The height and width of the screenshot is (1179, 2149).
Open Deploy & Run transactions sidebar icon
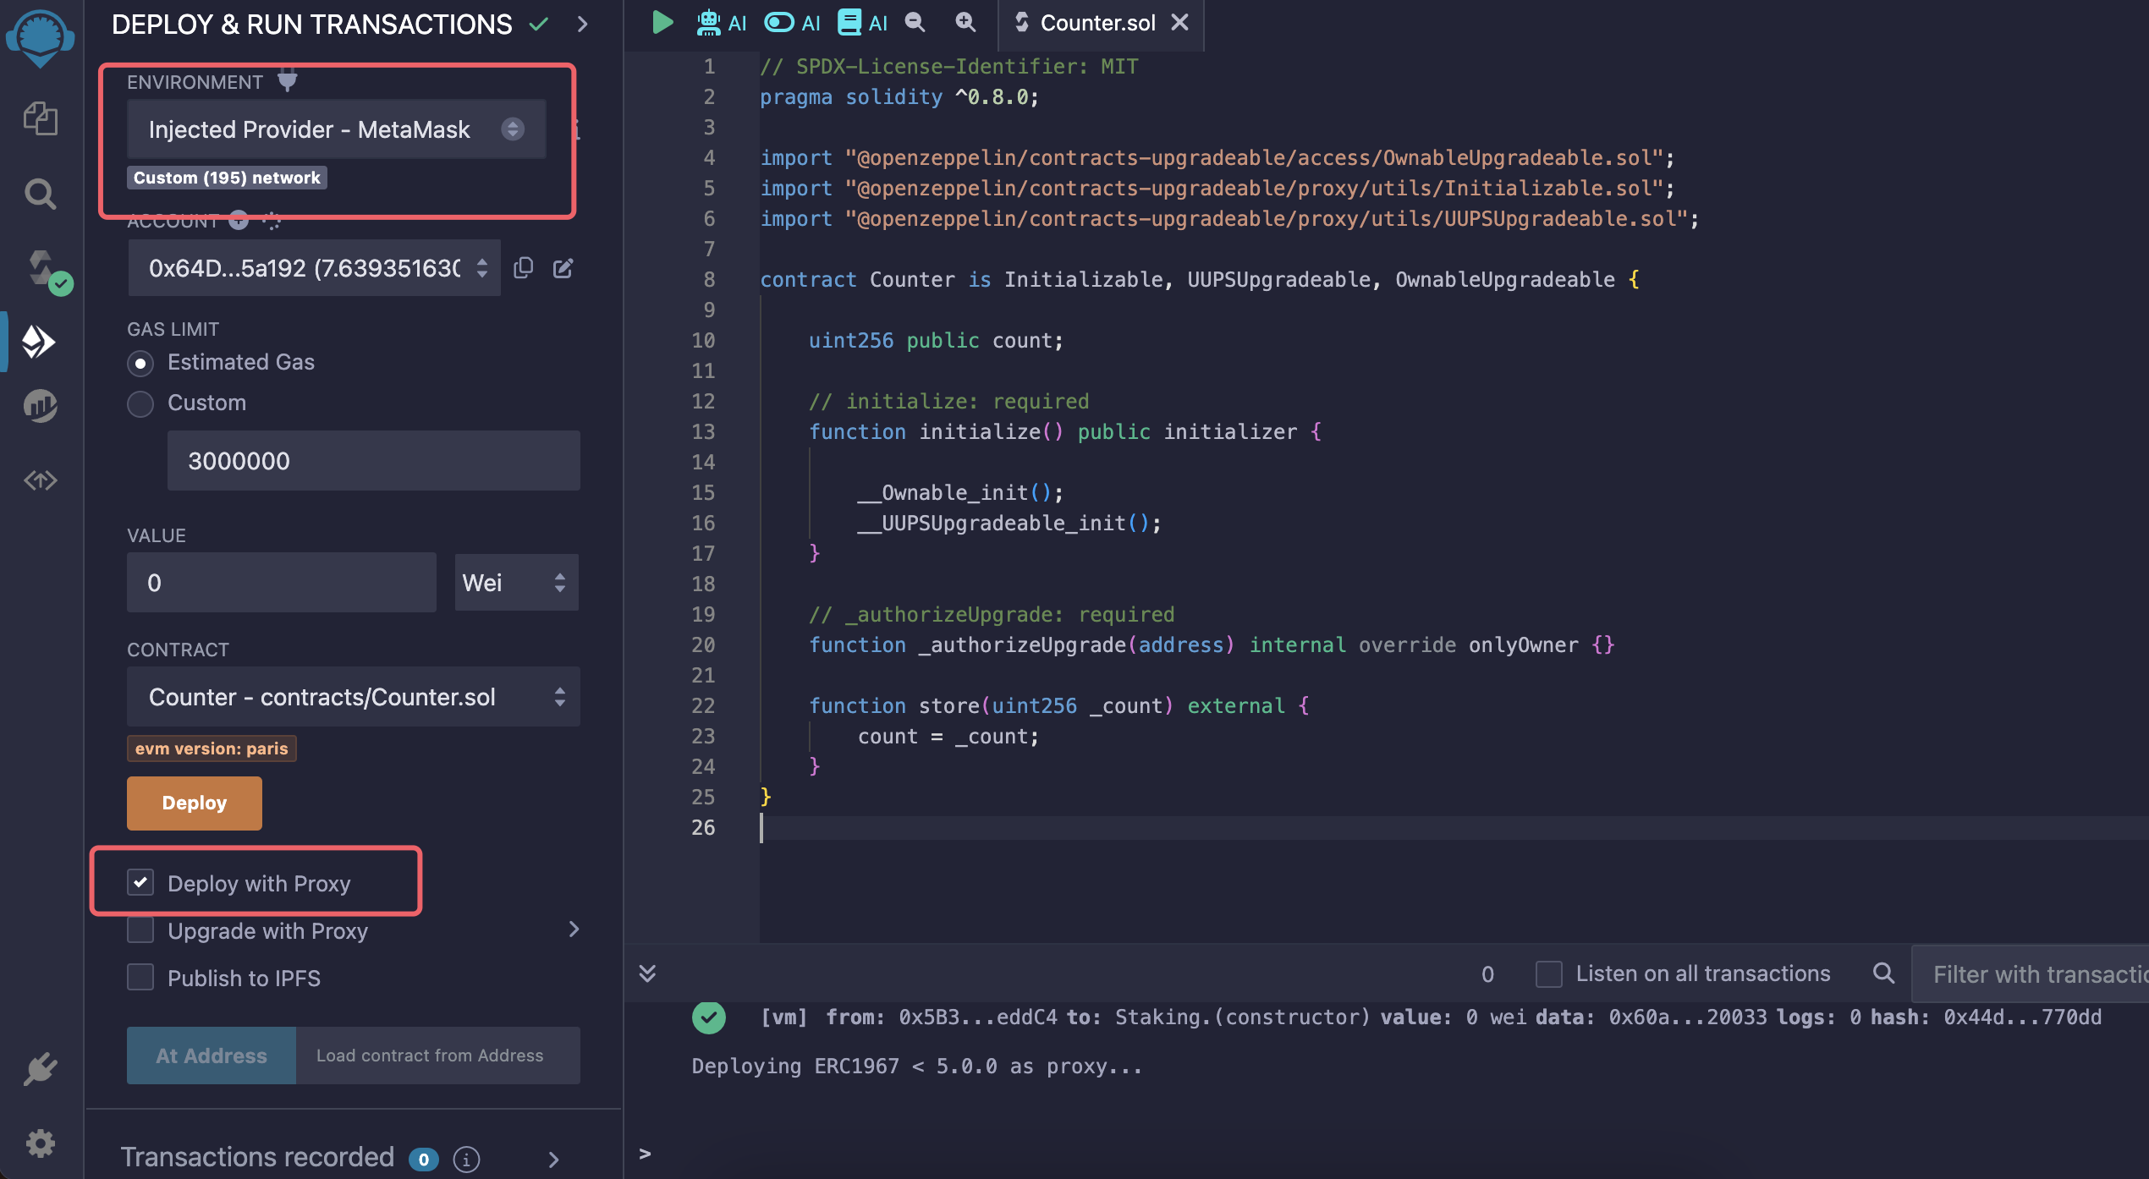coord(39,342)
